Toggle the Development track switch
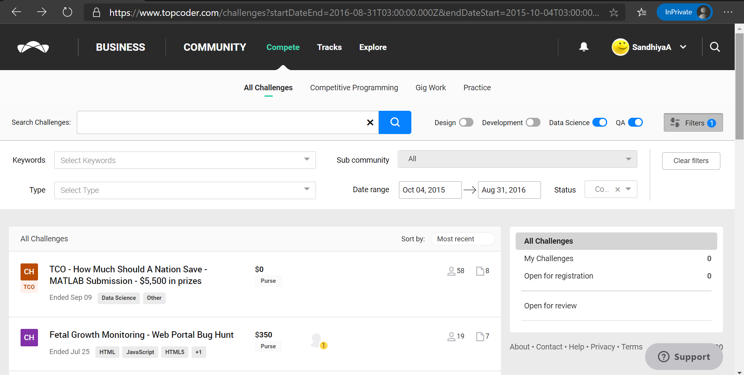Screen dimensions: 744x375 tap(533, 122)
